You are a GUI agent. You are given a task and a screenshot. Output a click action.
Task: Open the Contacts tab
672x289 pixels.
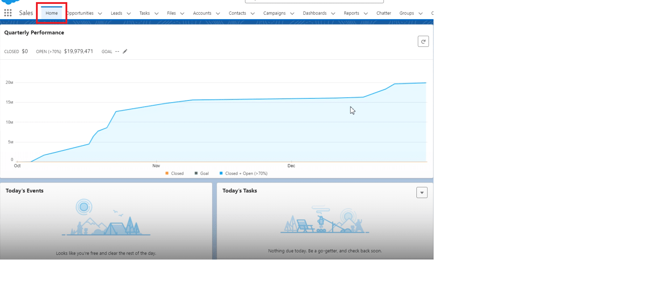[x=237, y=13]
